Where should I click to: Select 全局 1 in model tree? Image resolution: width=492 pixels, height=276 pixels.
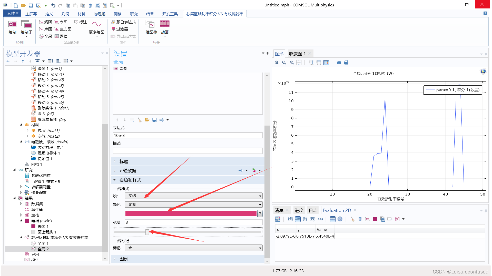click(x=43, y=243)
